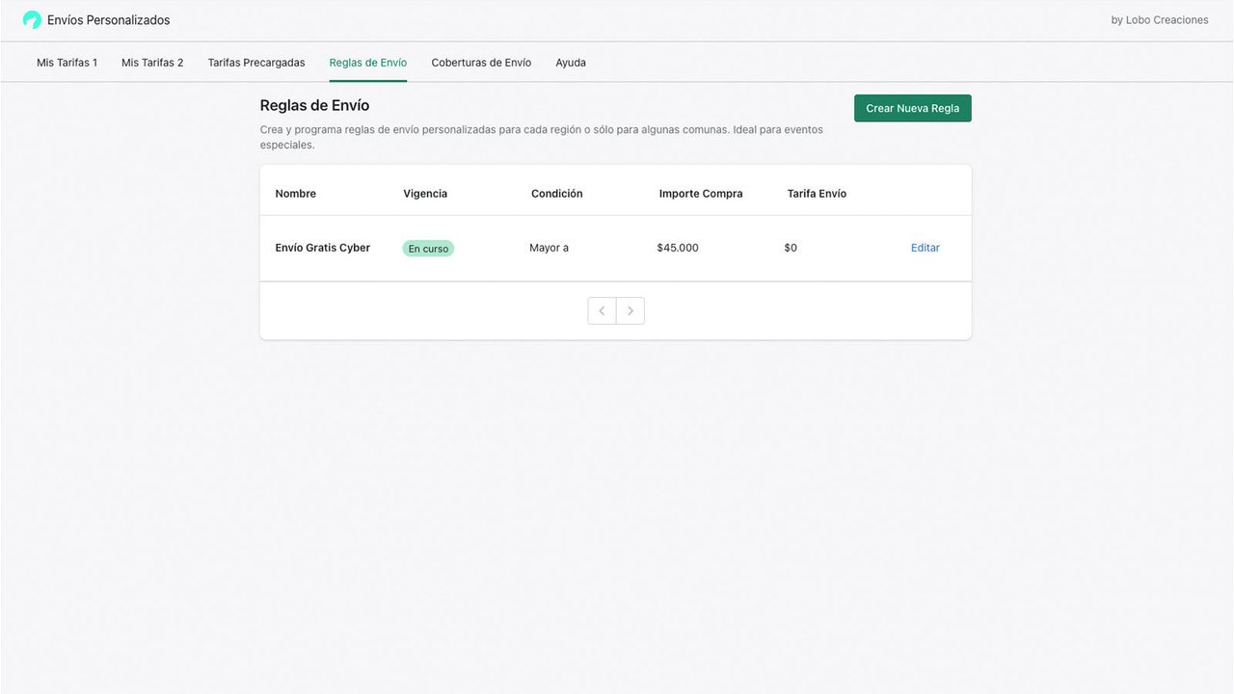Switch to the Mis Tarifas 2 tab
The height and width of the screenshot is (694, 1234).
pyautogui.click(x=151, y=62)
